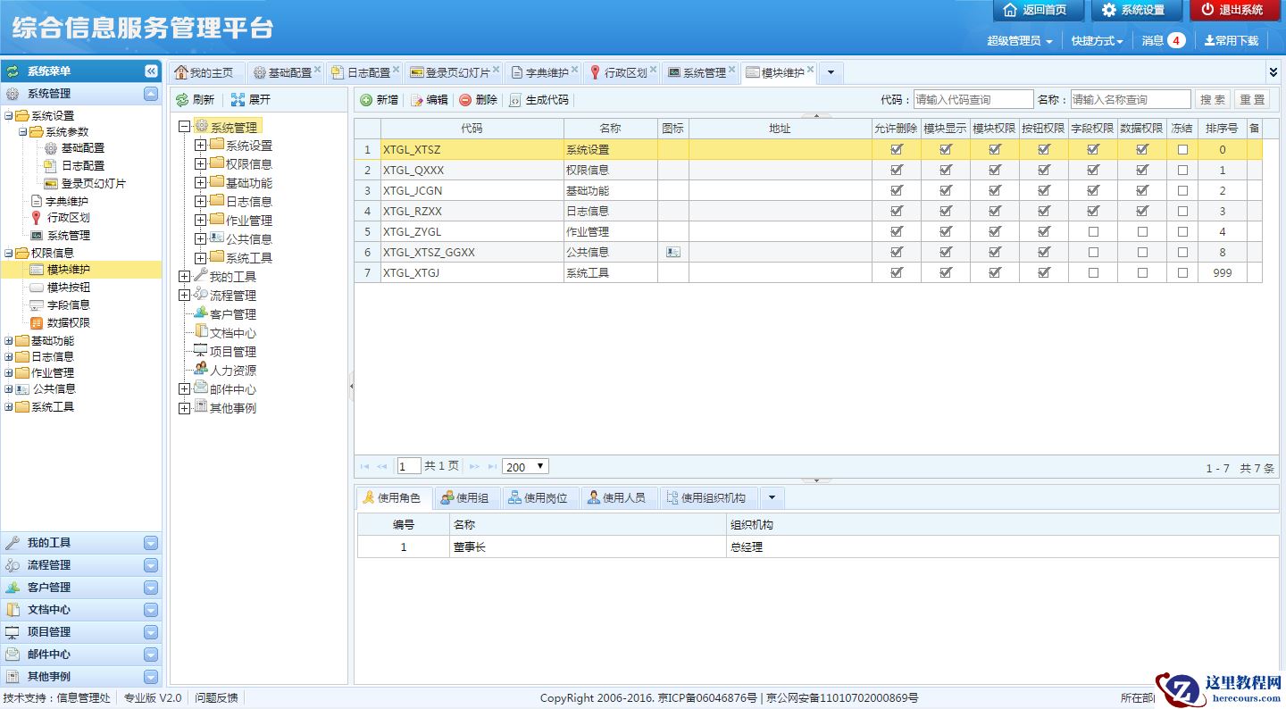Open the 超级管理员 user dropdown
This screenshot has width=1286, height=709.
(1019, 41)
